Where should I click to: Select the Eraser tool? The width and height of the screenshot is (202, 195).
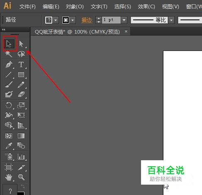21,94
